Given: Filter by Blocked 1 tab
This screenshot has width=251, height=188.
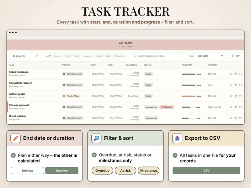Looking at the screenshot, I should (x=99, y=56).
